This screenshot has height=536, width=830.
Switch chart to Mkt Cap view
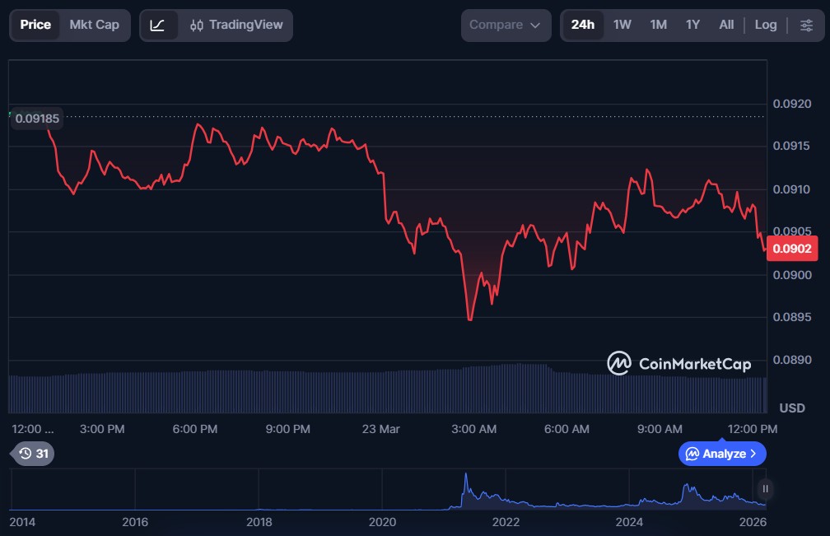pyautogui.click(x=94, y=25)
